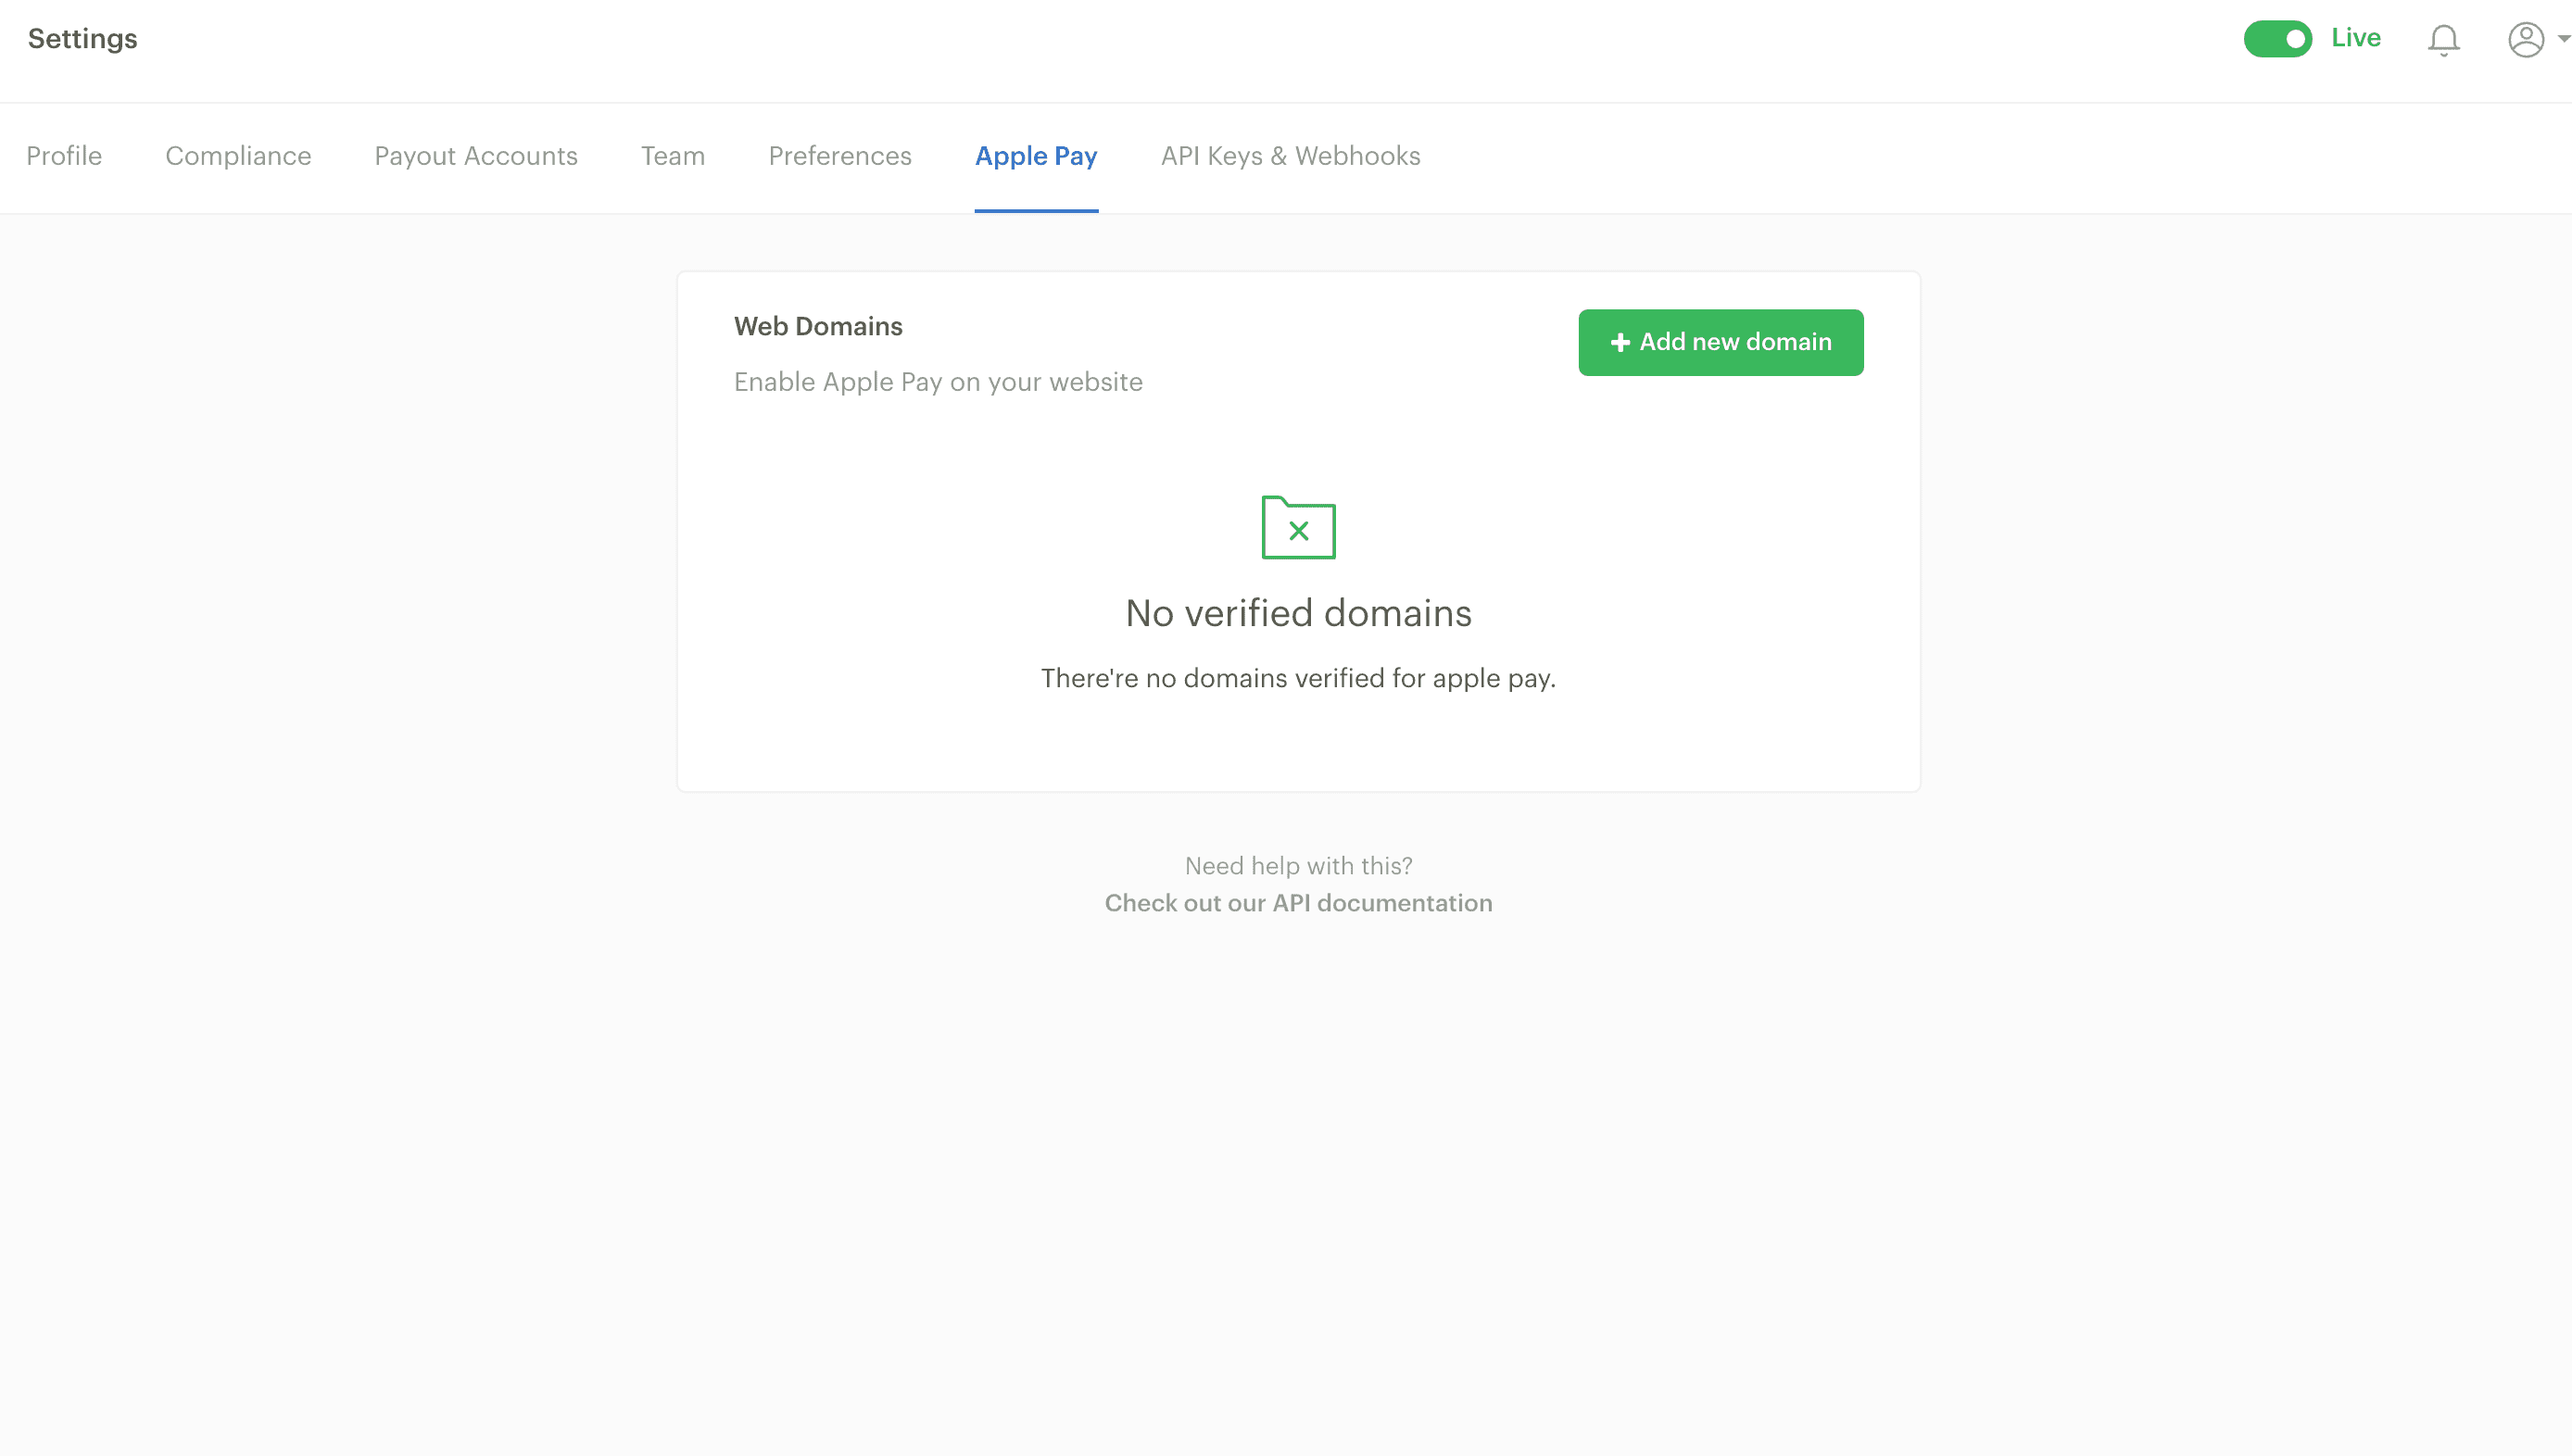Click the empty folder X icon

[x=1298, y=528]
